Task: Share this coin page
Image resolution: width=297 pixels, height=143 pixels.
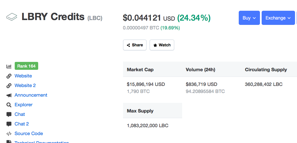Action: coord(135,45)
